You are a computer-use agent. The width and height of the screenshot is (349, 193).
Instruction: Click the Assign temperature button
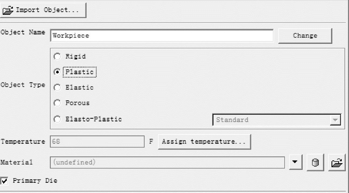click(x=204, y=142)
